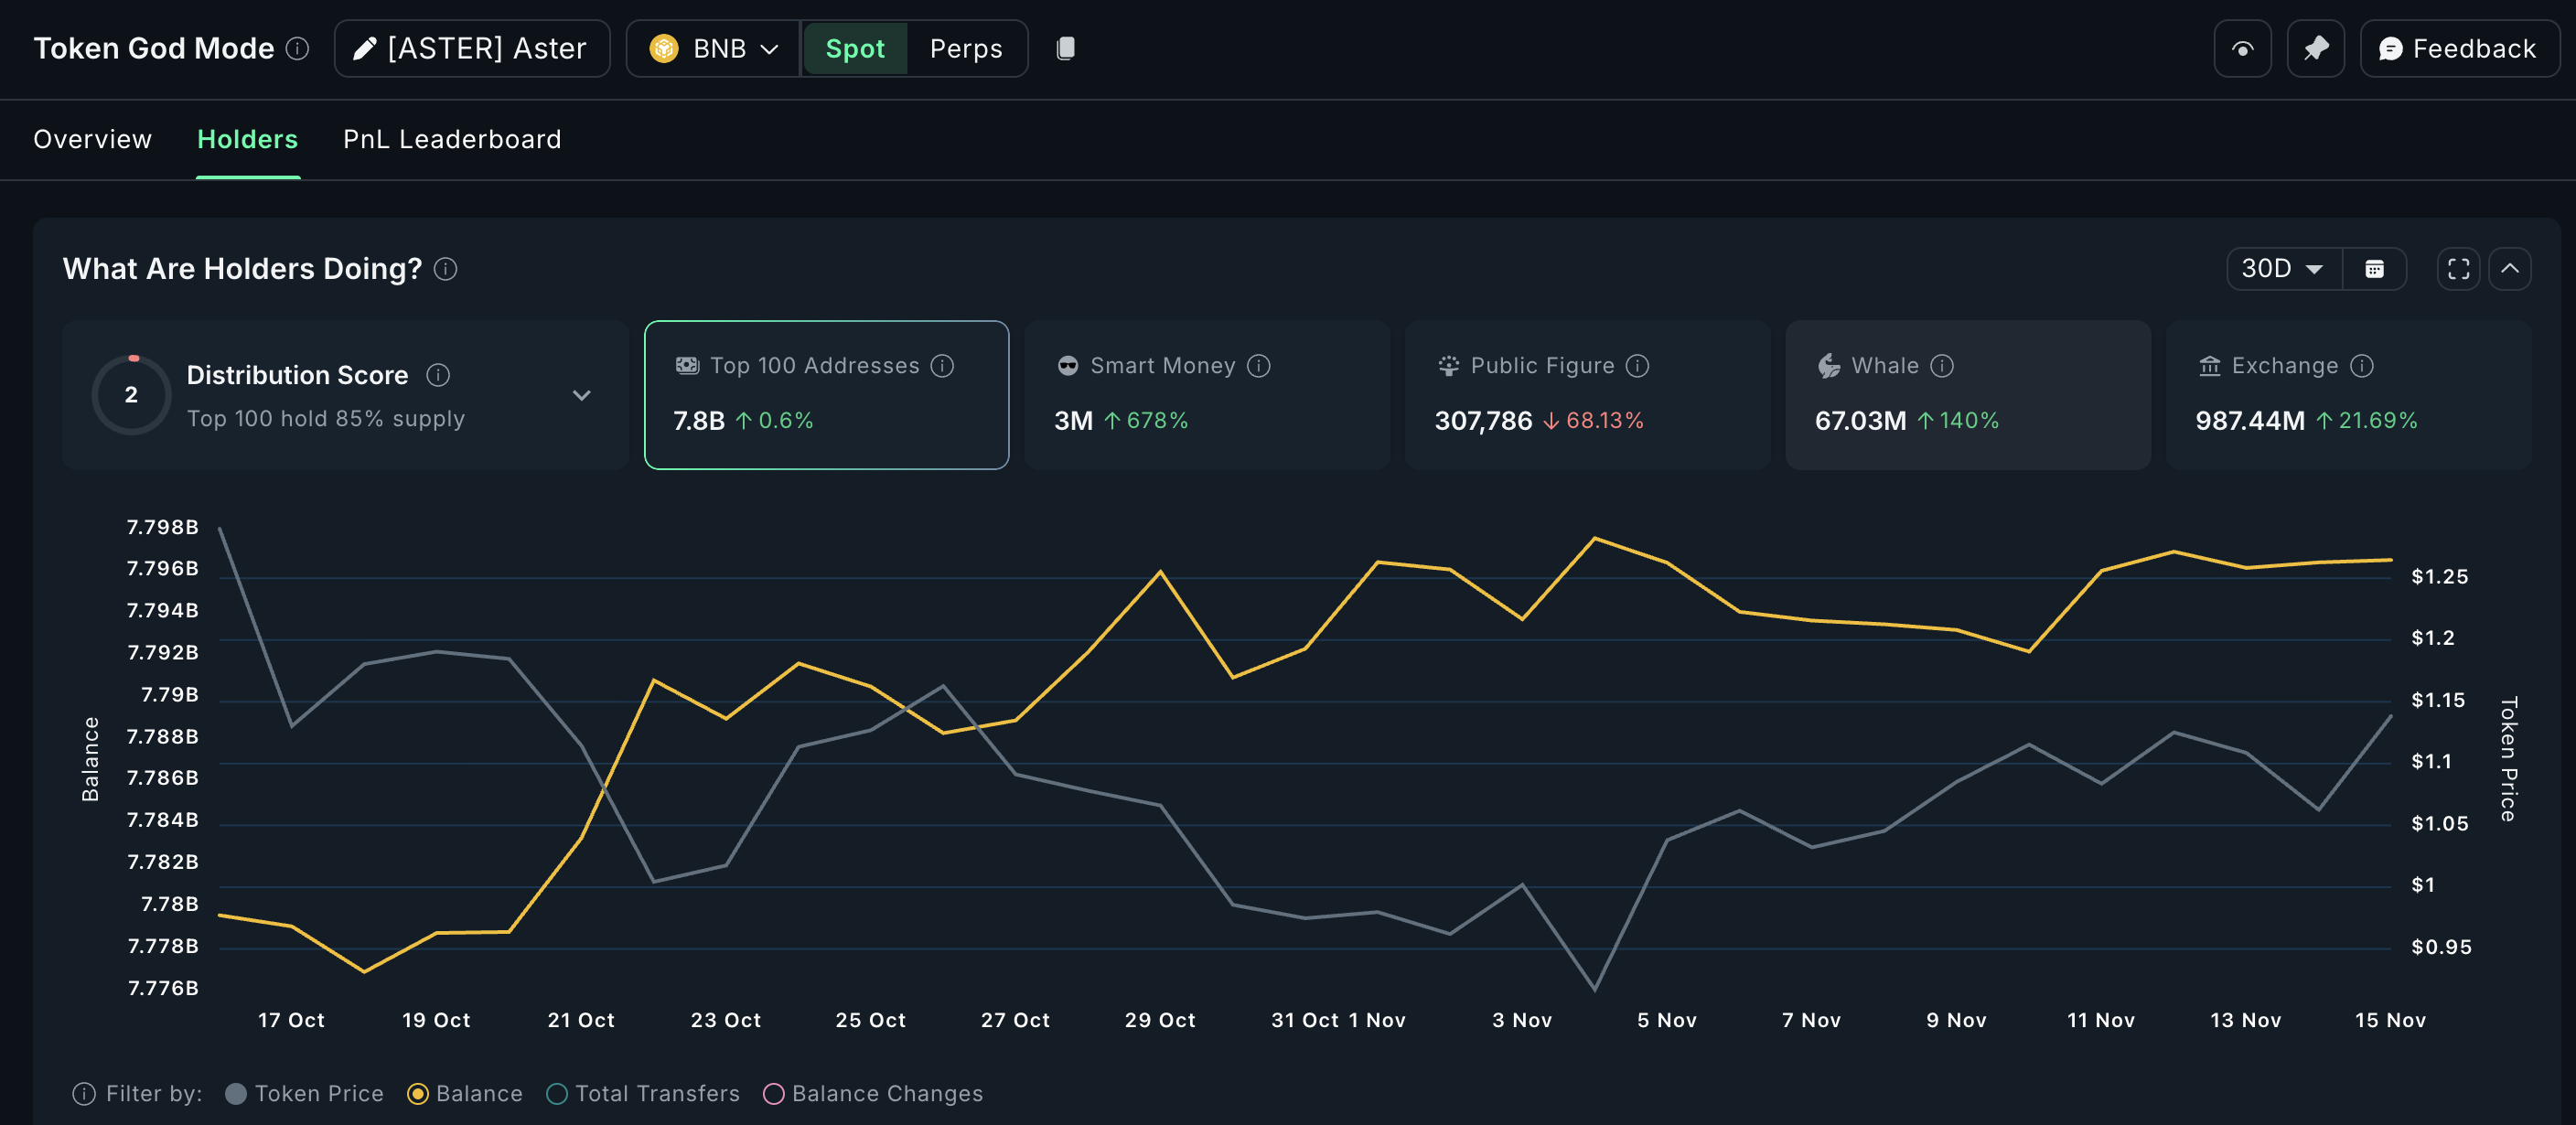Collapse the chart panel with the up chevron

click(x=2510, y=268)
